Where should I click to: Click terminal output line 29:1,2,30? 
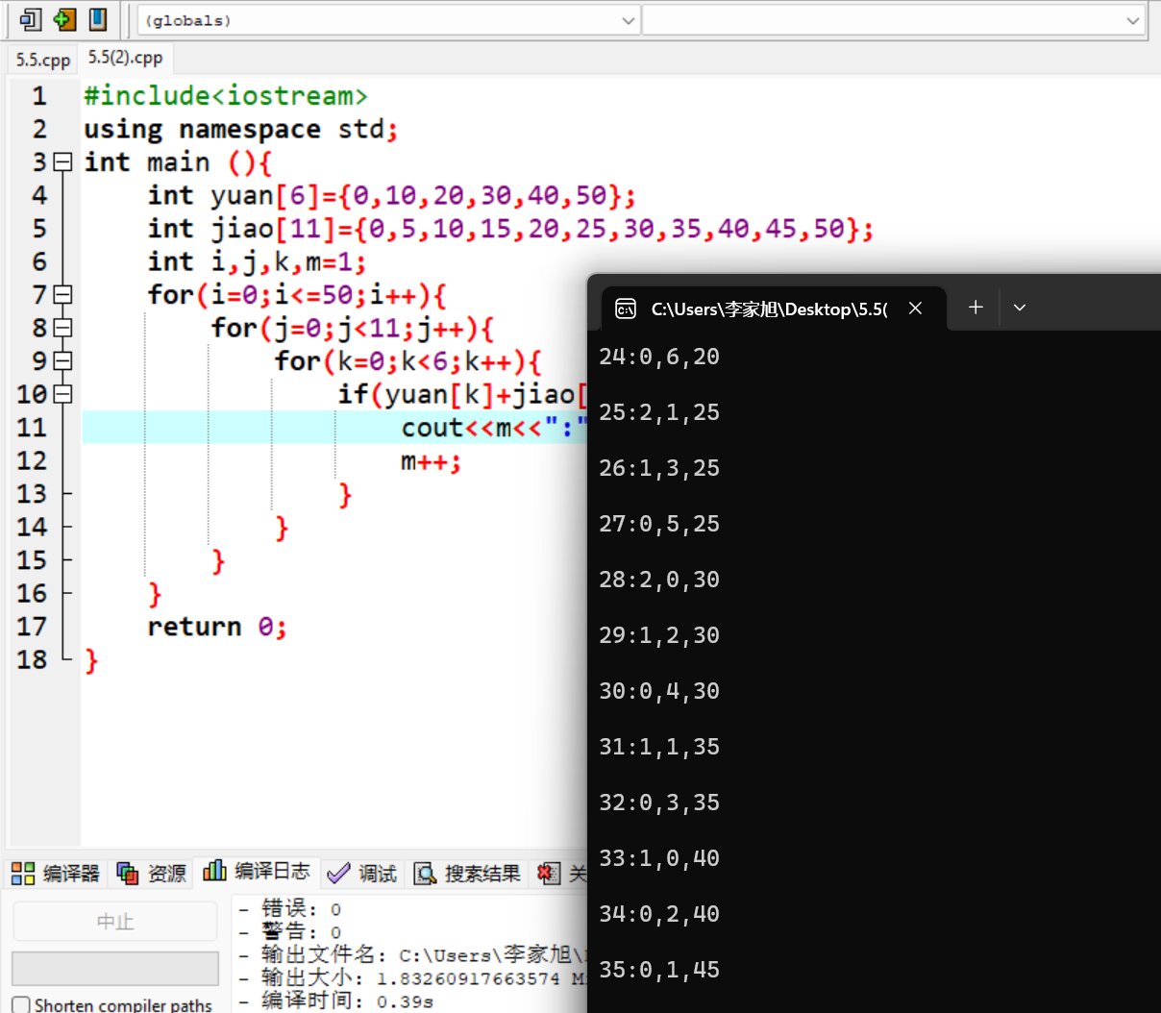[x=659, y=635]
